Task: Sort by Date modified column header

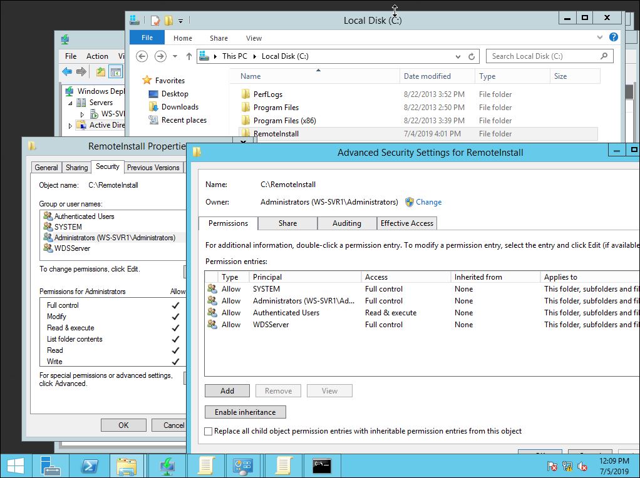Action: pos(436,76)
